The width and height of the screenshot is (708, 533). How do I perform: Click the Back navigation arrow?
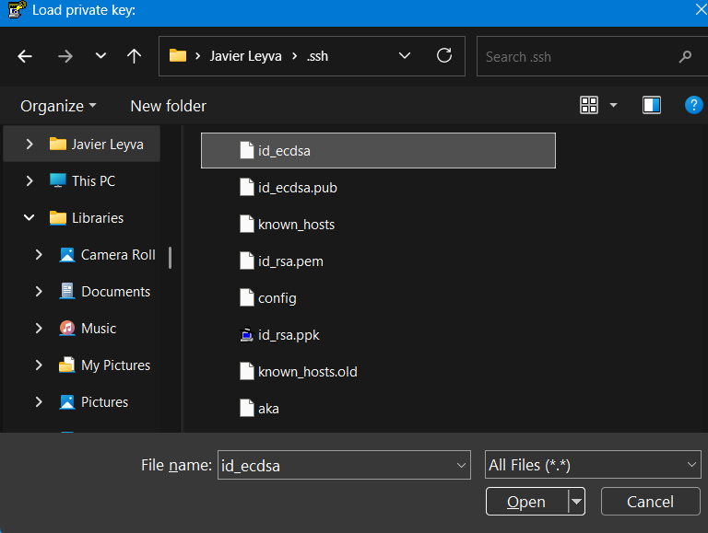[x=25, y=56]
